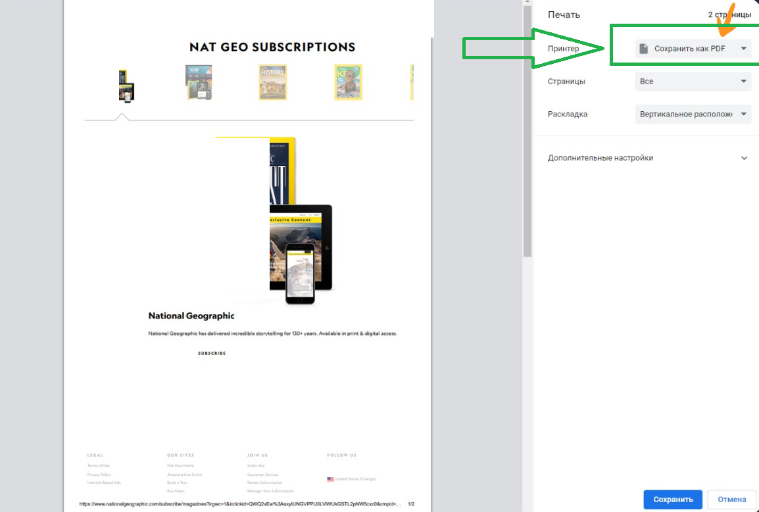Click Manage Your Subscription footer link
Image resolution: width=759 pixels, height=512 pixels.
point(270,491)
